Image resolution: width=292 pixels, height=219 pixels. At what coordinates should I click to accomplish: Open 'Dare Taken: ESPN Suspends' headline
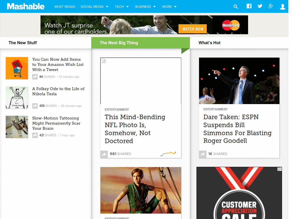(x=238, y=129)
